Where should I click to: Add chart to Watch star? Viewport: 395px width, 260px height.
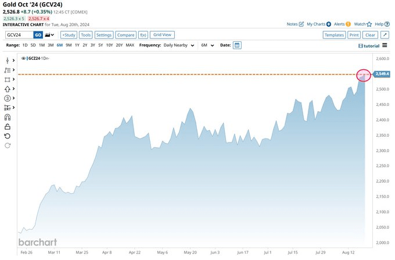370,24
